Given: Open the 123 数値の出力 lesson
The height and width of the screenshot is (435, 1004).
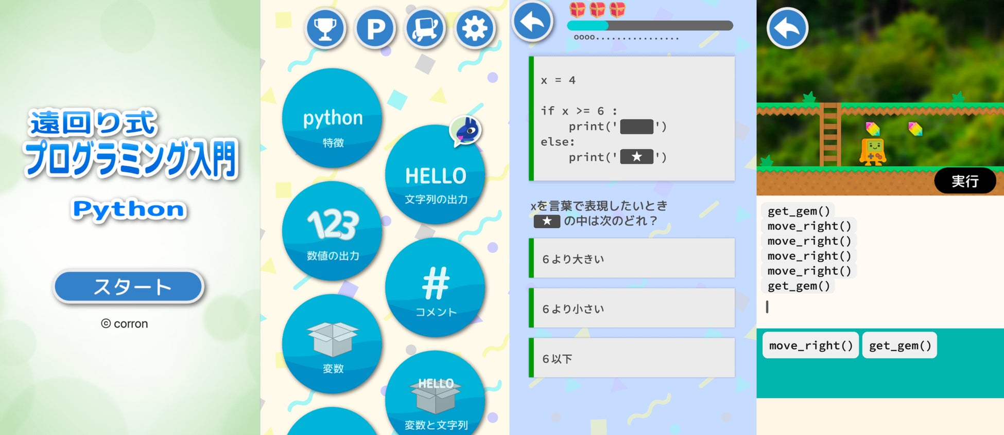Looking at the screenshot, I should (x=332, y=231).
